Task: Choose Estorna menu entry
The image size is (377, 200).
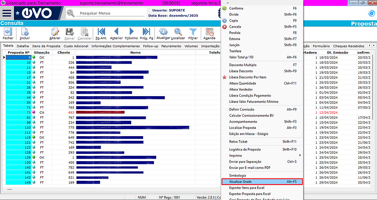Action: (262, 39)
